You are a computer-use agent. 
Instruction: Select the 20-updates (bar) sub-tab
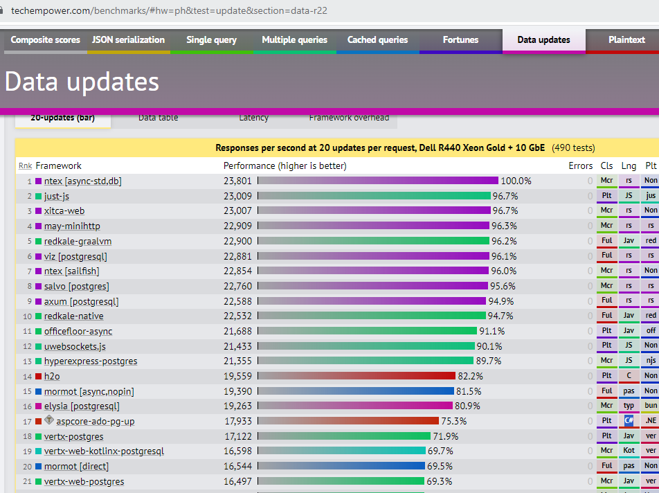click(x=62, y=118)
